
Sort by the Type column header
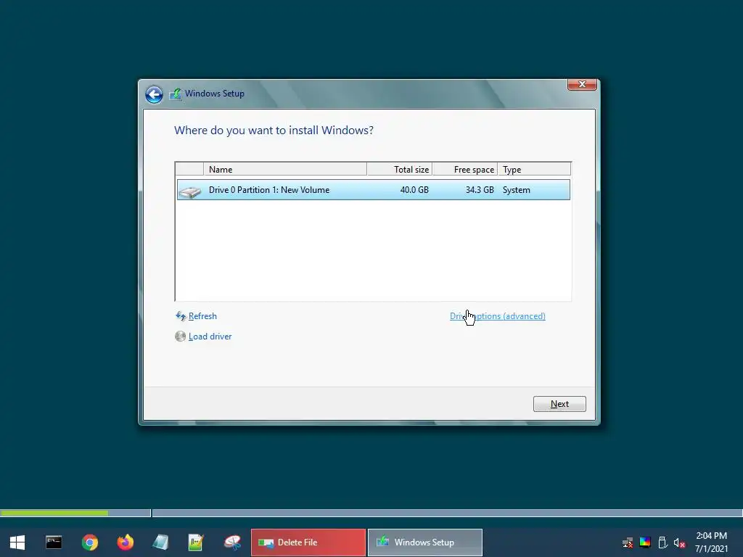[x=535, y=169]
